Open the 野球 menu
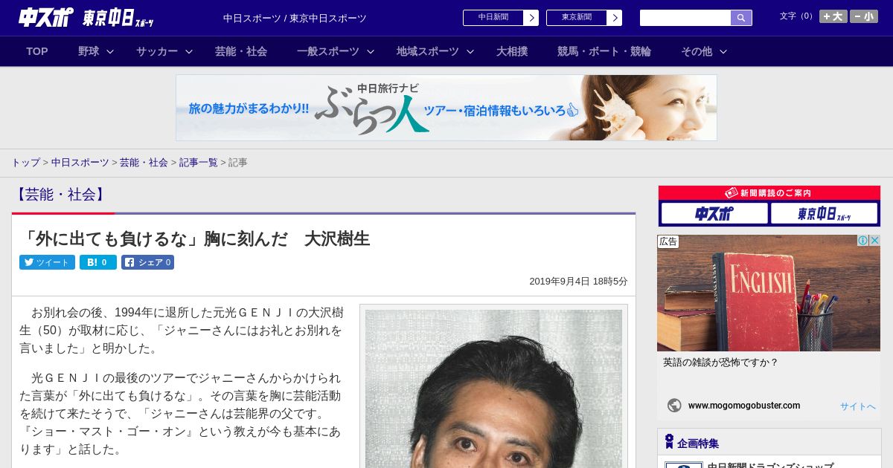 pyautogui.click(x=89, y=51)
